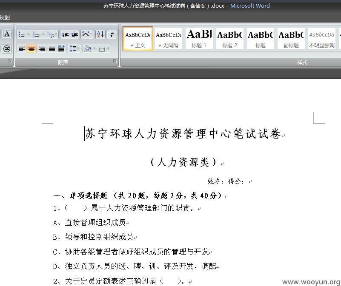
Task: Increase paragraph indent
Action: point(75,34)
